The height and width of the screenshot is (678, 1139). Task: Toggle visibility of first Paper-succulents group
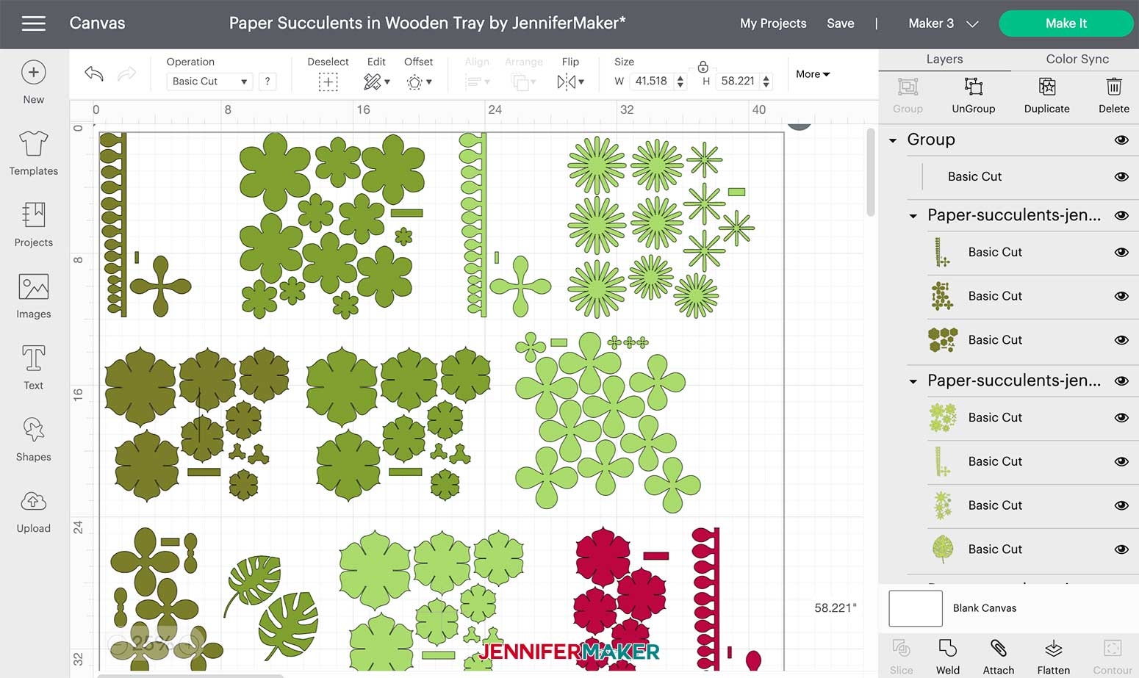1121,215
